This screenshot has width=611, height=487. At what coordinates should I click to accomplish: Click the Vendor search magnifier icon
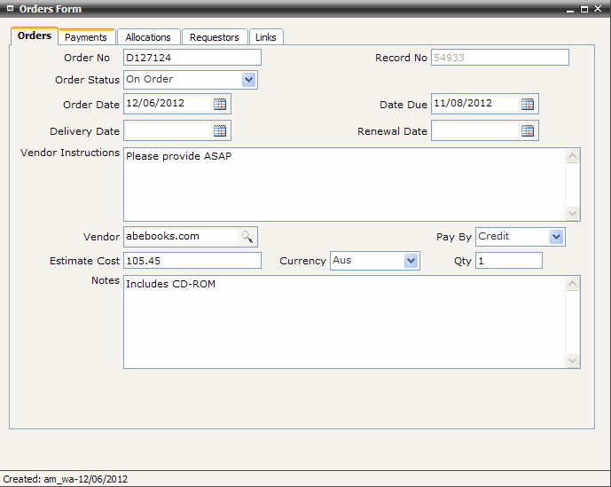[x=247, y=237]
